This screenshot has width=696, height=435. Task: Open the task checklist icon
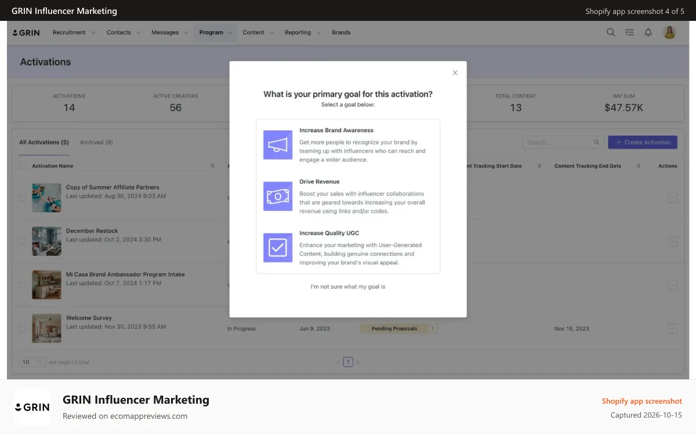click(630, 32)
